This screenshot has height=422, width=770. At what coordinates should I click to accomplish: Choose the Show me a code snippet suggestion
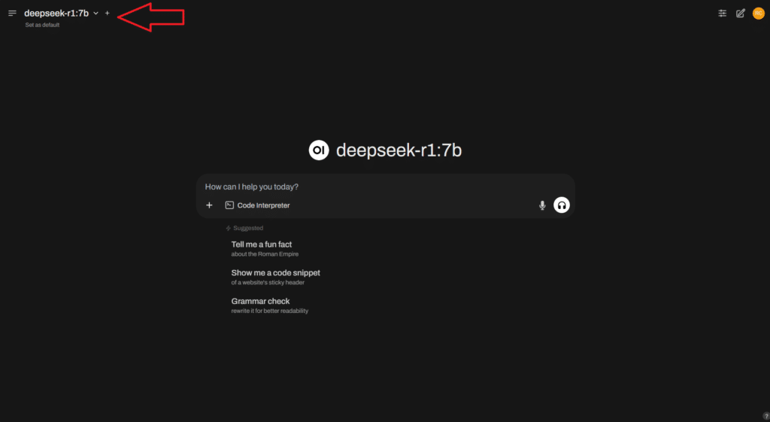(x=275, y=277)
